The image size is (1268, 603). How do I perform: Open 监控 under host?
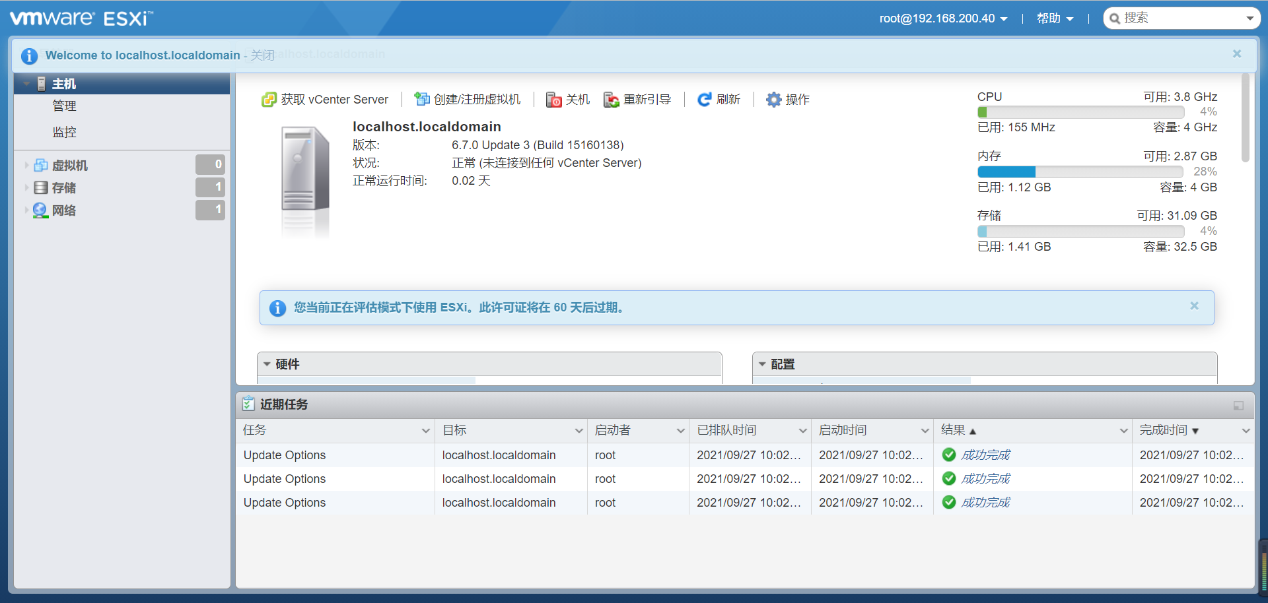tap(65, 132)
